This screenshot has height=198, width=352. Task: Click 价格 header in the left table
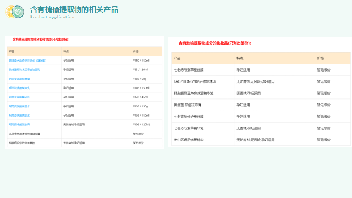(x=136, y=51)
